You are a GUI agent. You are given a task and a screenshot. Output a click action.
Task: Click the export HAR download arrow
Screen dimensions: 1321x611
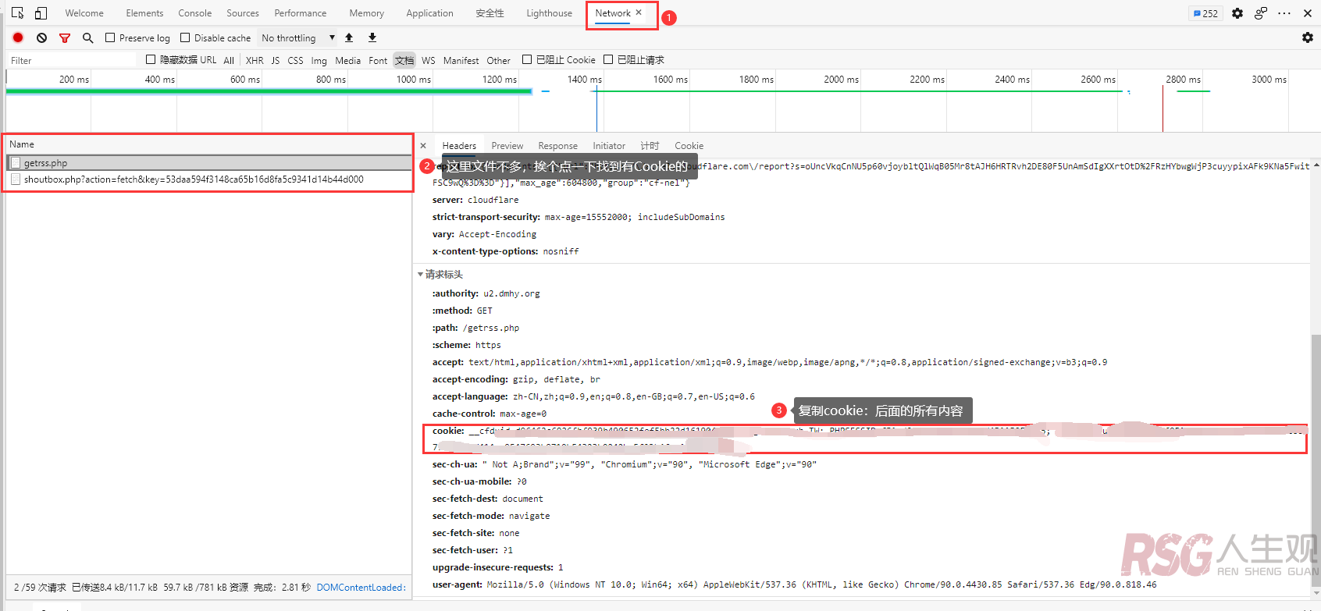(372, 37)
